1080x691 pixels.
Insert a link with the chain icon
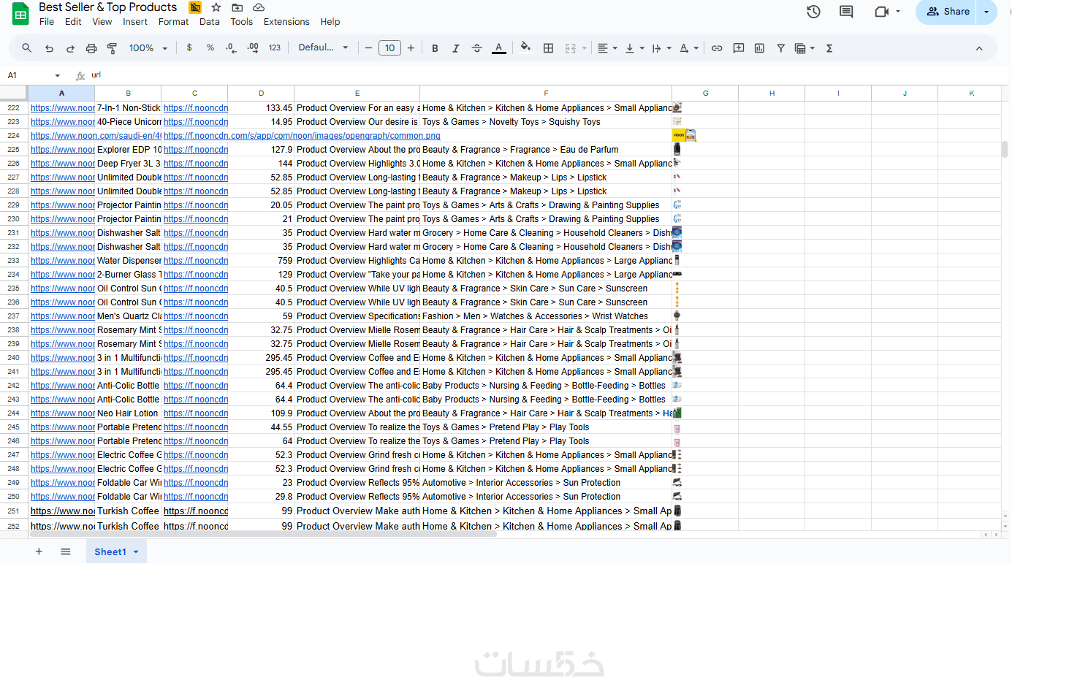point(717,48)
